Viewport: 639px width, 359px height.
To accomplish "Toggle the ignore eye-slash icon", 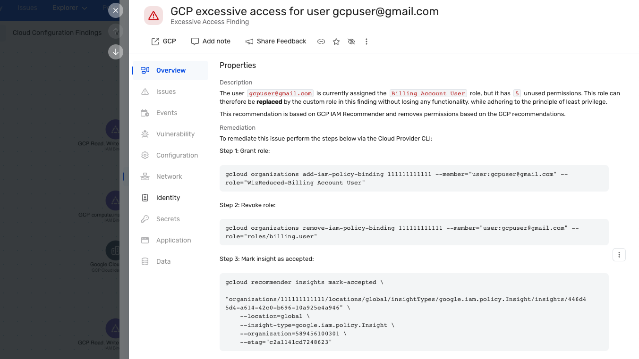I will (x=351, y=42).
